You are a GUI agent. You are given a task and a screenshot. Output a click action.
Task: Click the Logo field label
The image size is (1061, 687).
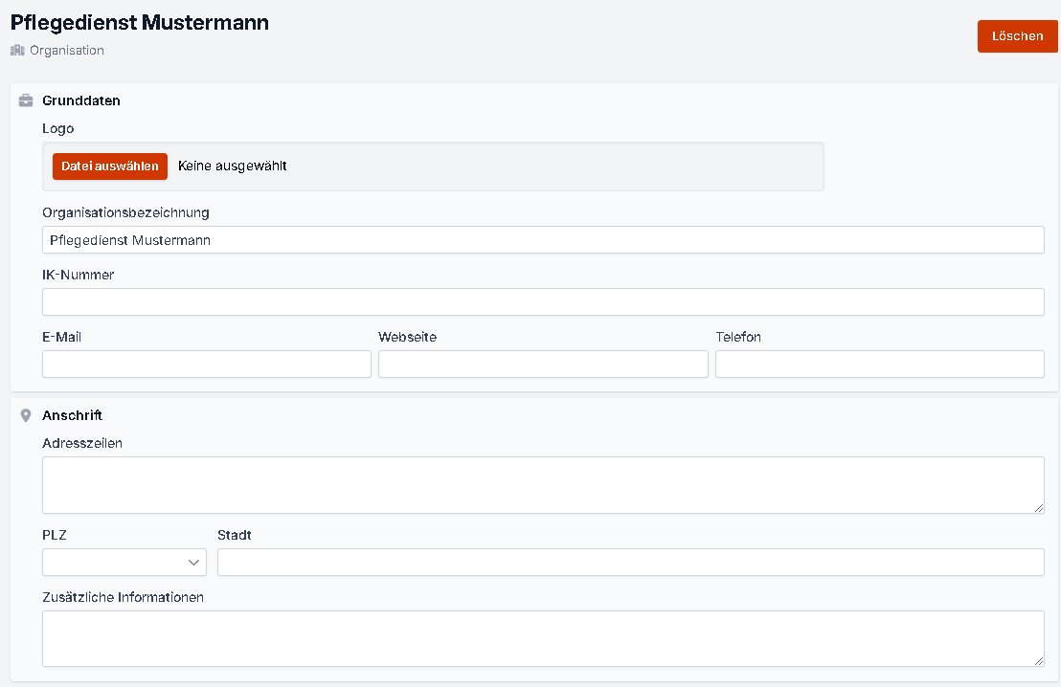(x=58, y=128)
